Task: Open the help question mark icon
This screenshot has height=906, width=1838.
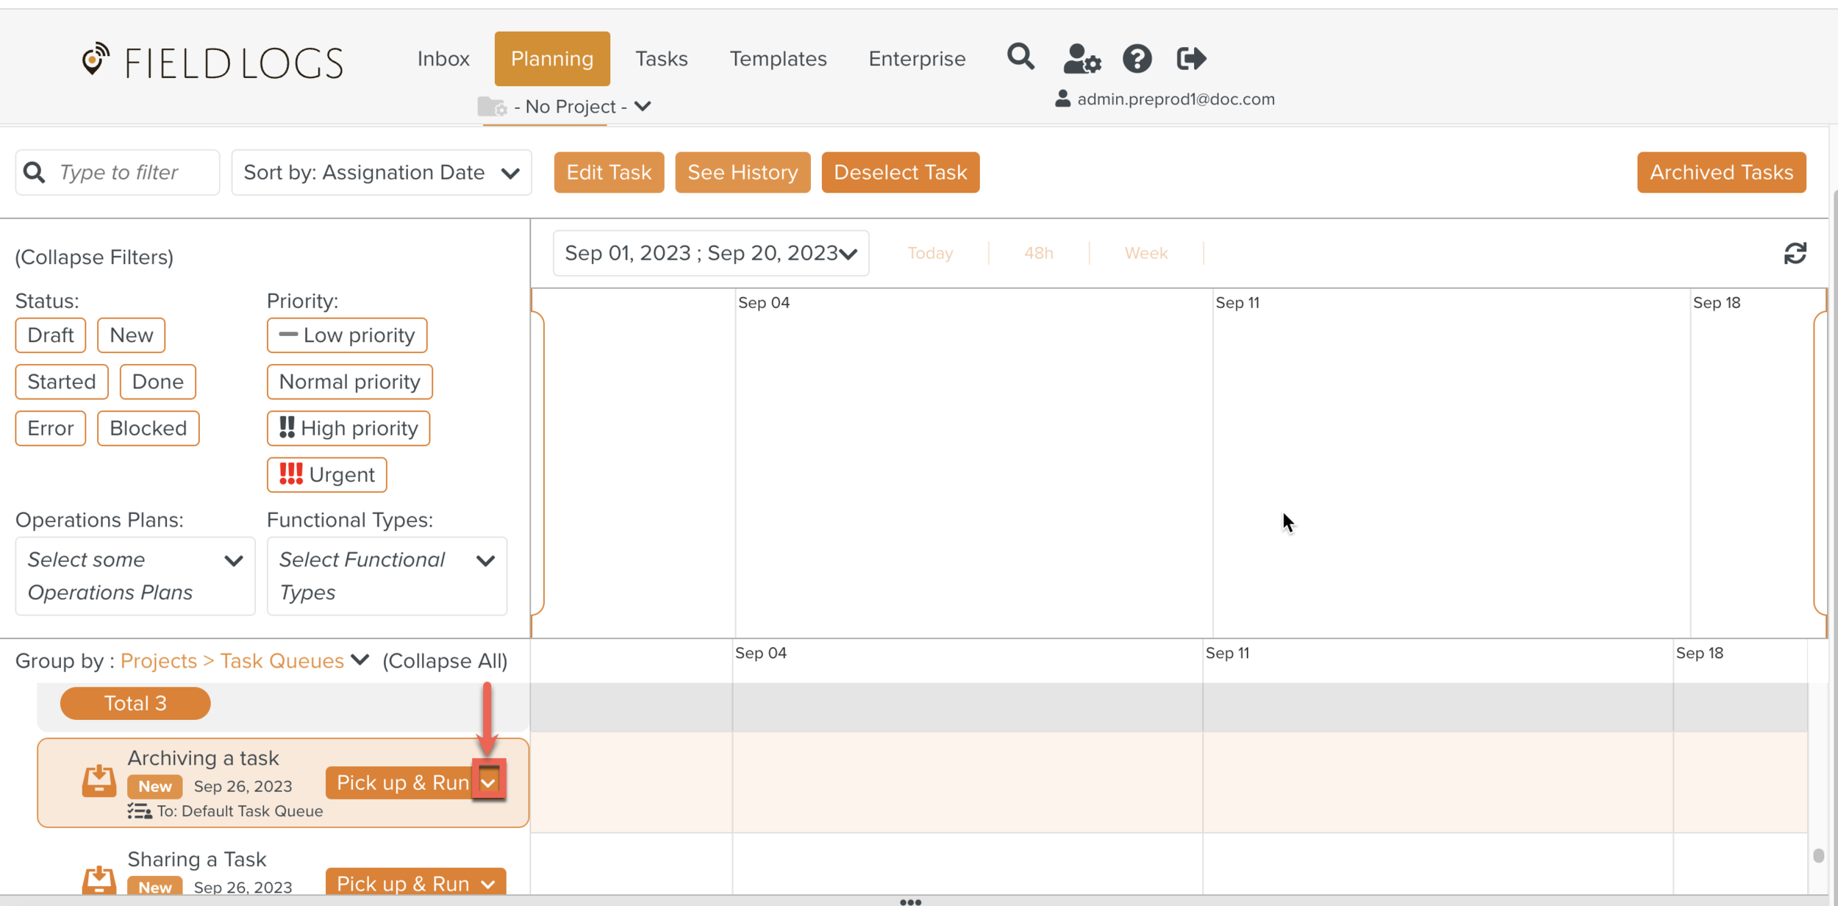Action: [x=1137, y=59]
